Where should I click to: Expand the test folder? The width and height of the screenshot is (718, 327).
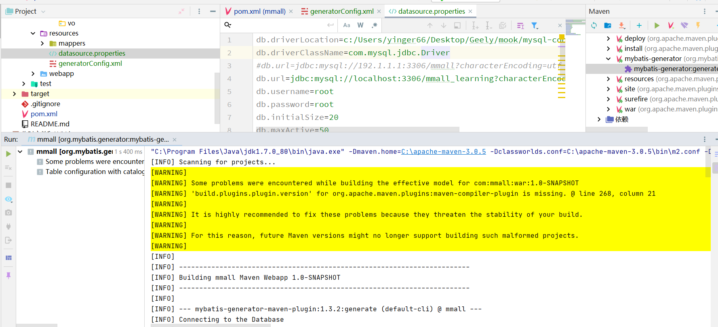[24, 84]
